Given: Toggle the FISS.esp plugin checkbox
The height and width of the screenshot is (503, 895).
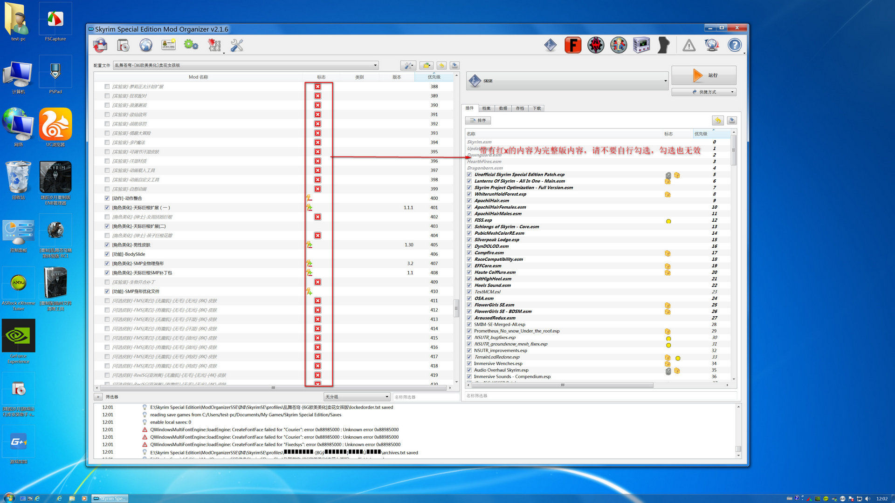Looking at the screenshot, I should pyautogui.click(x=469, y=220).
